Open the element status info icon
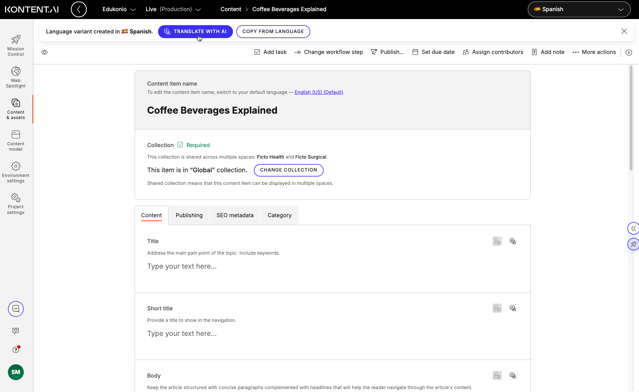Image resolution: width=639 pixels, height=392 pixels. pos(629,52)
